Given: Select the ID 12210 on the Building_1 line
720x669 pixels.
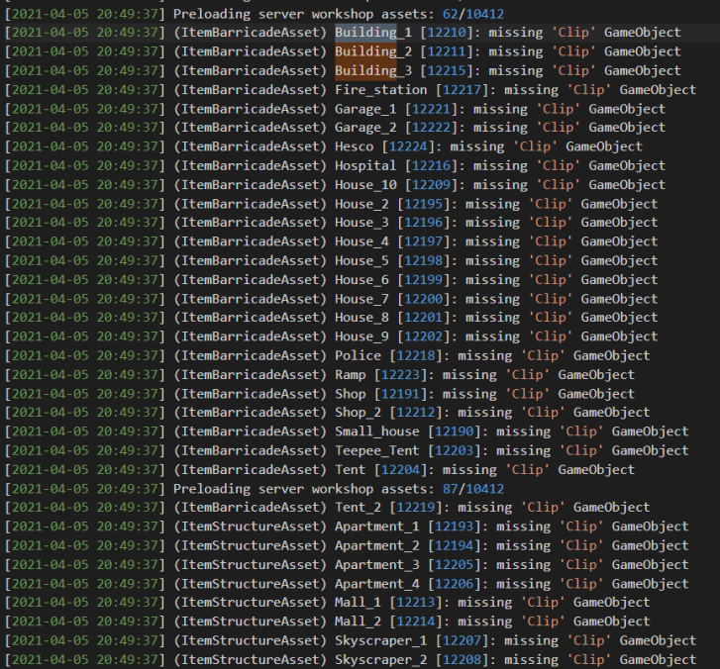Looking at the screenshot, I should (x=447, y=33).
